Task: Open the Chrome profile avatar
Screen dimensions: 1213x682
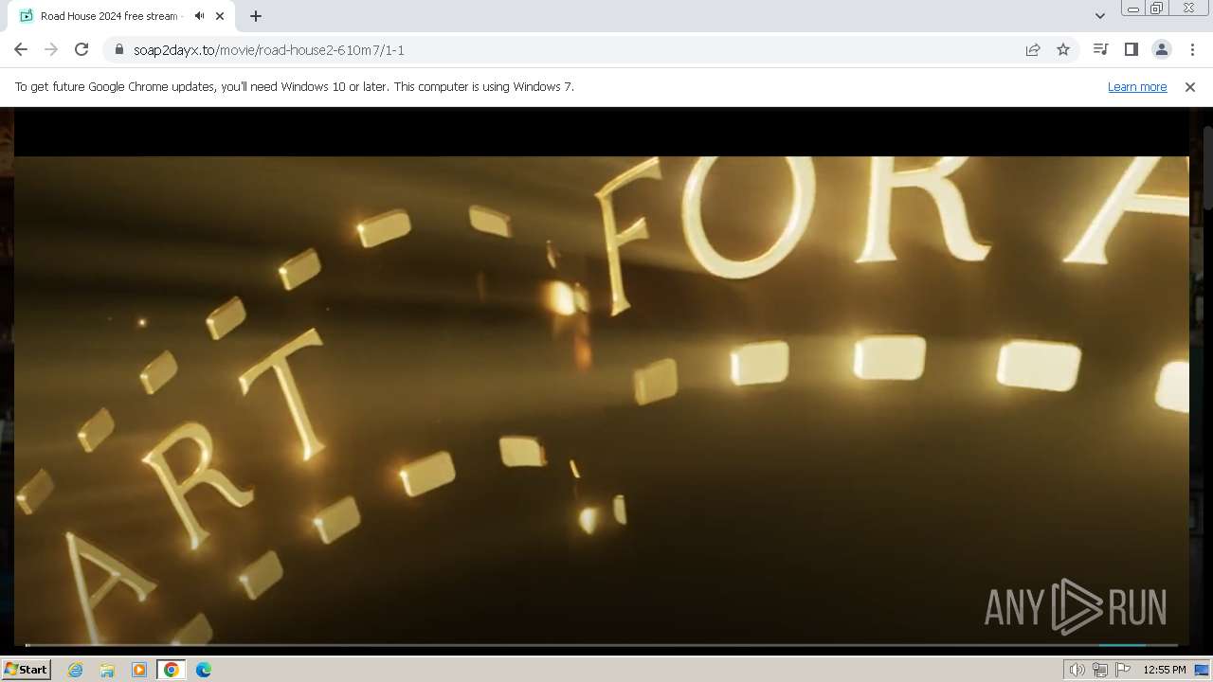Action: (1161, 49)
